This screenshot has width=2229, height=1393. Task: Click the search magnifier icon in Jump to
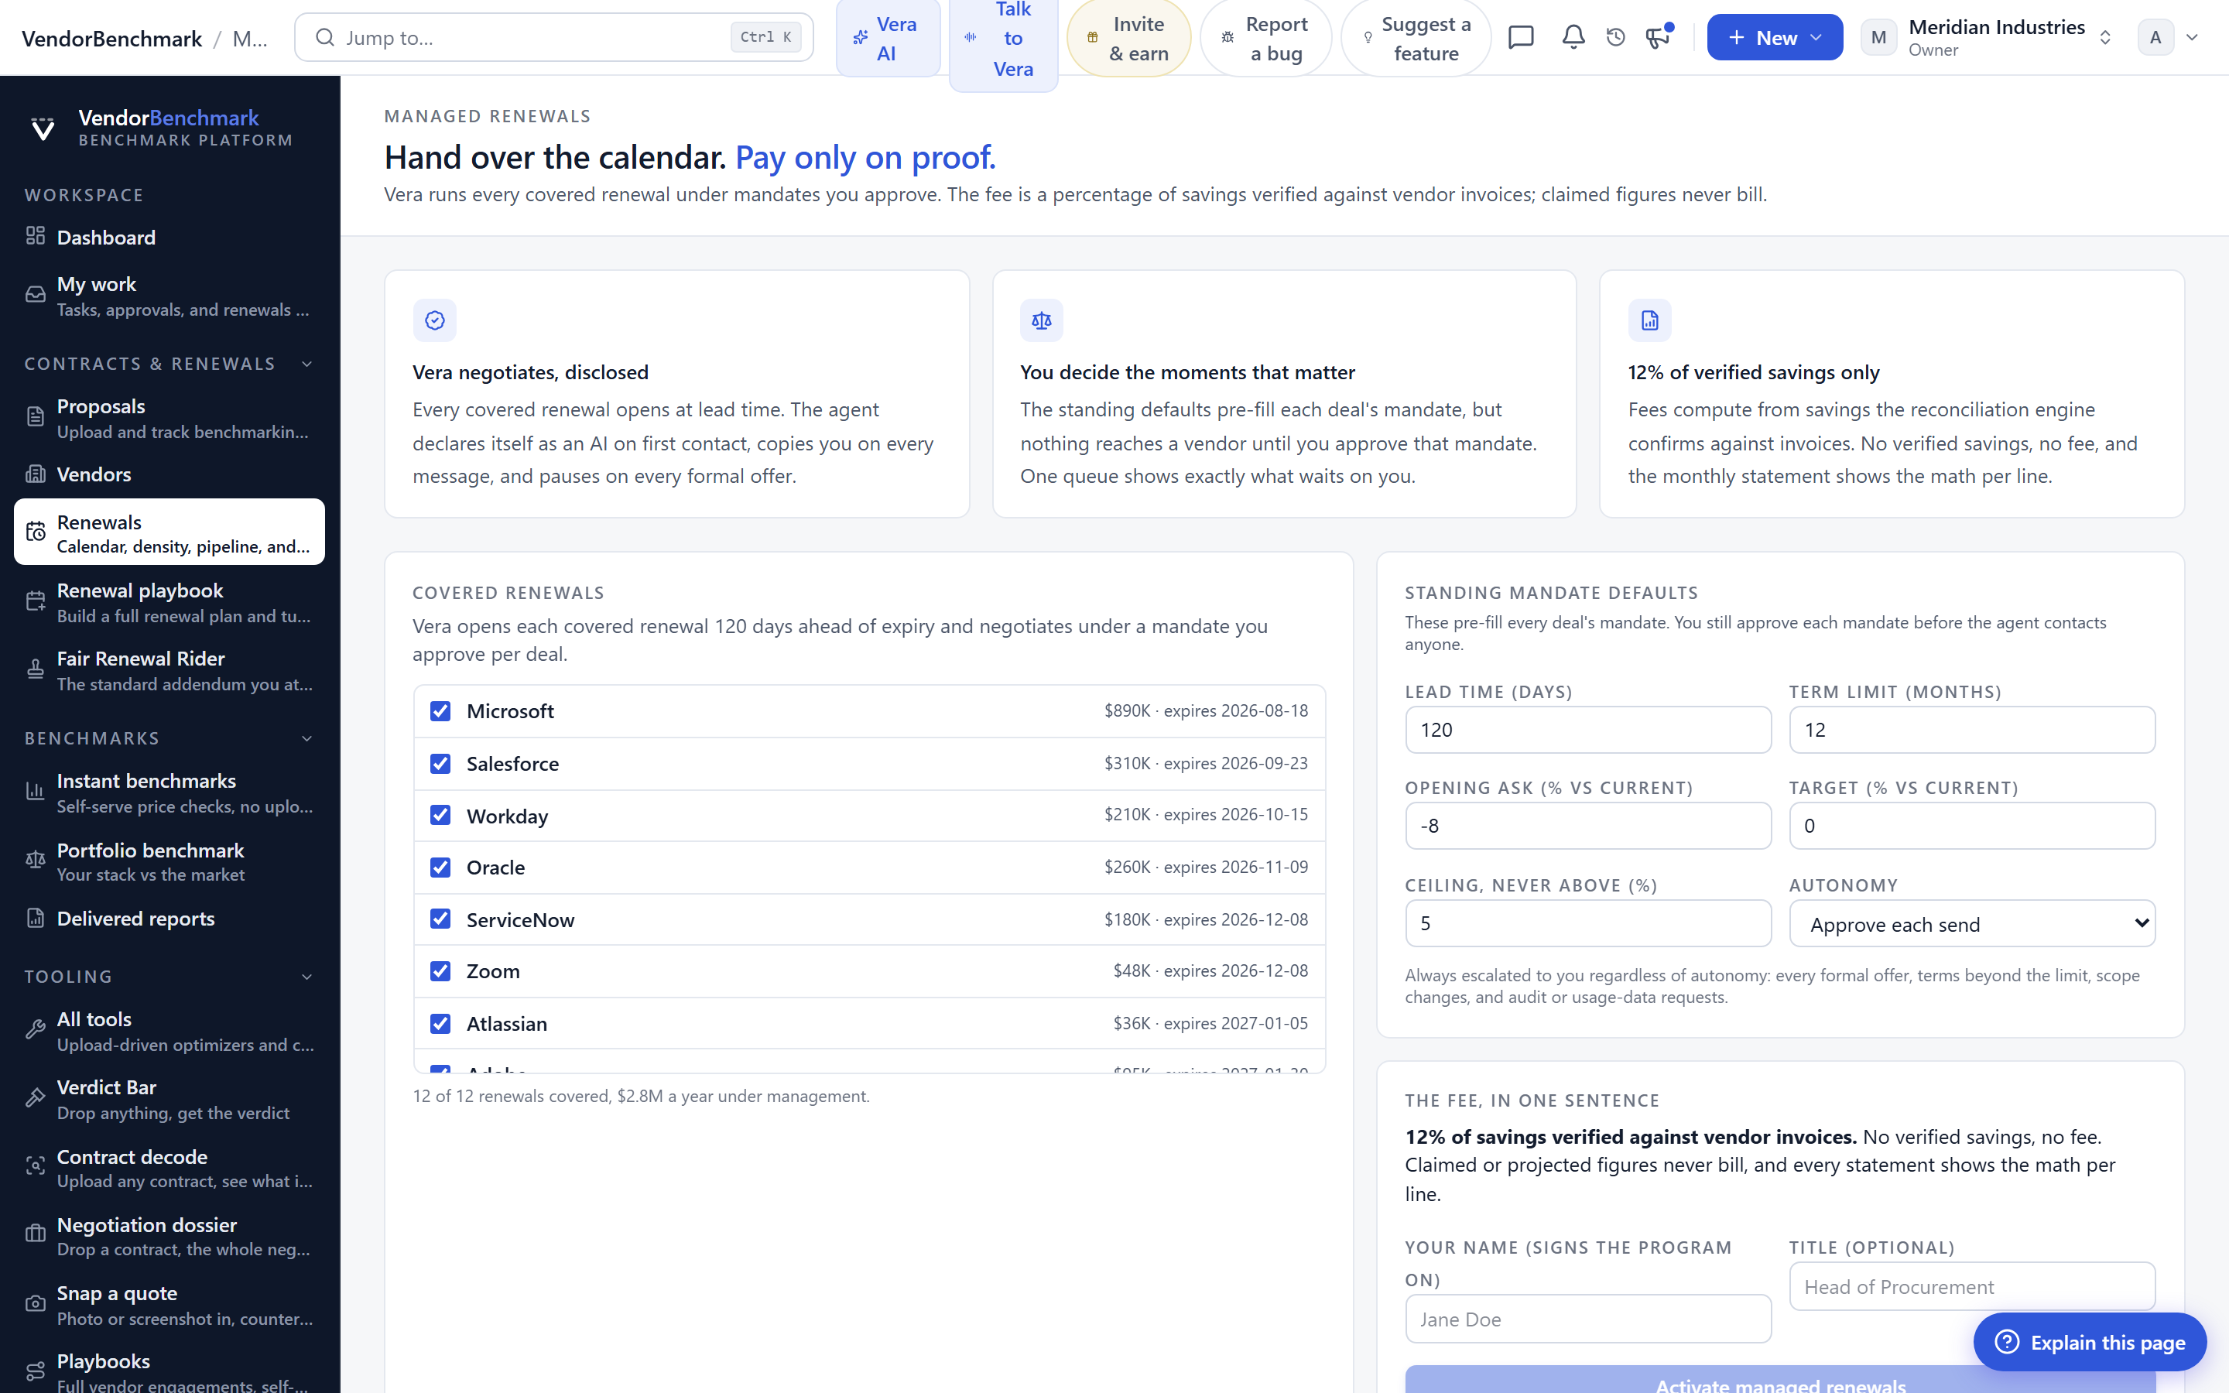tap(324, 38)
